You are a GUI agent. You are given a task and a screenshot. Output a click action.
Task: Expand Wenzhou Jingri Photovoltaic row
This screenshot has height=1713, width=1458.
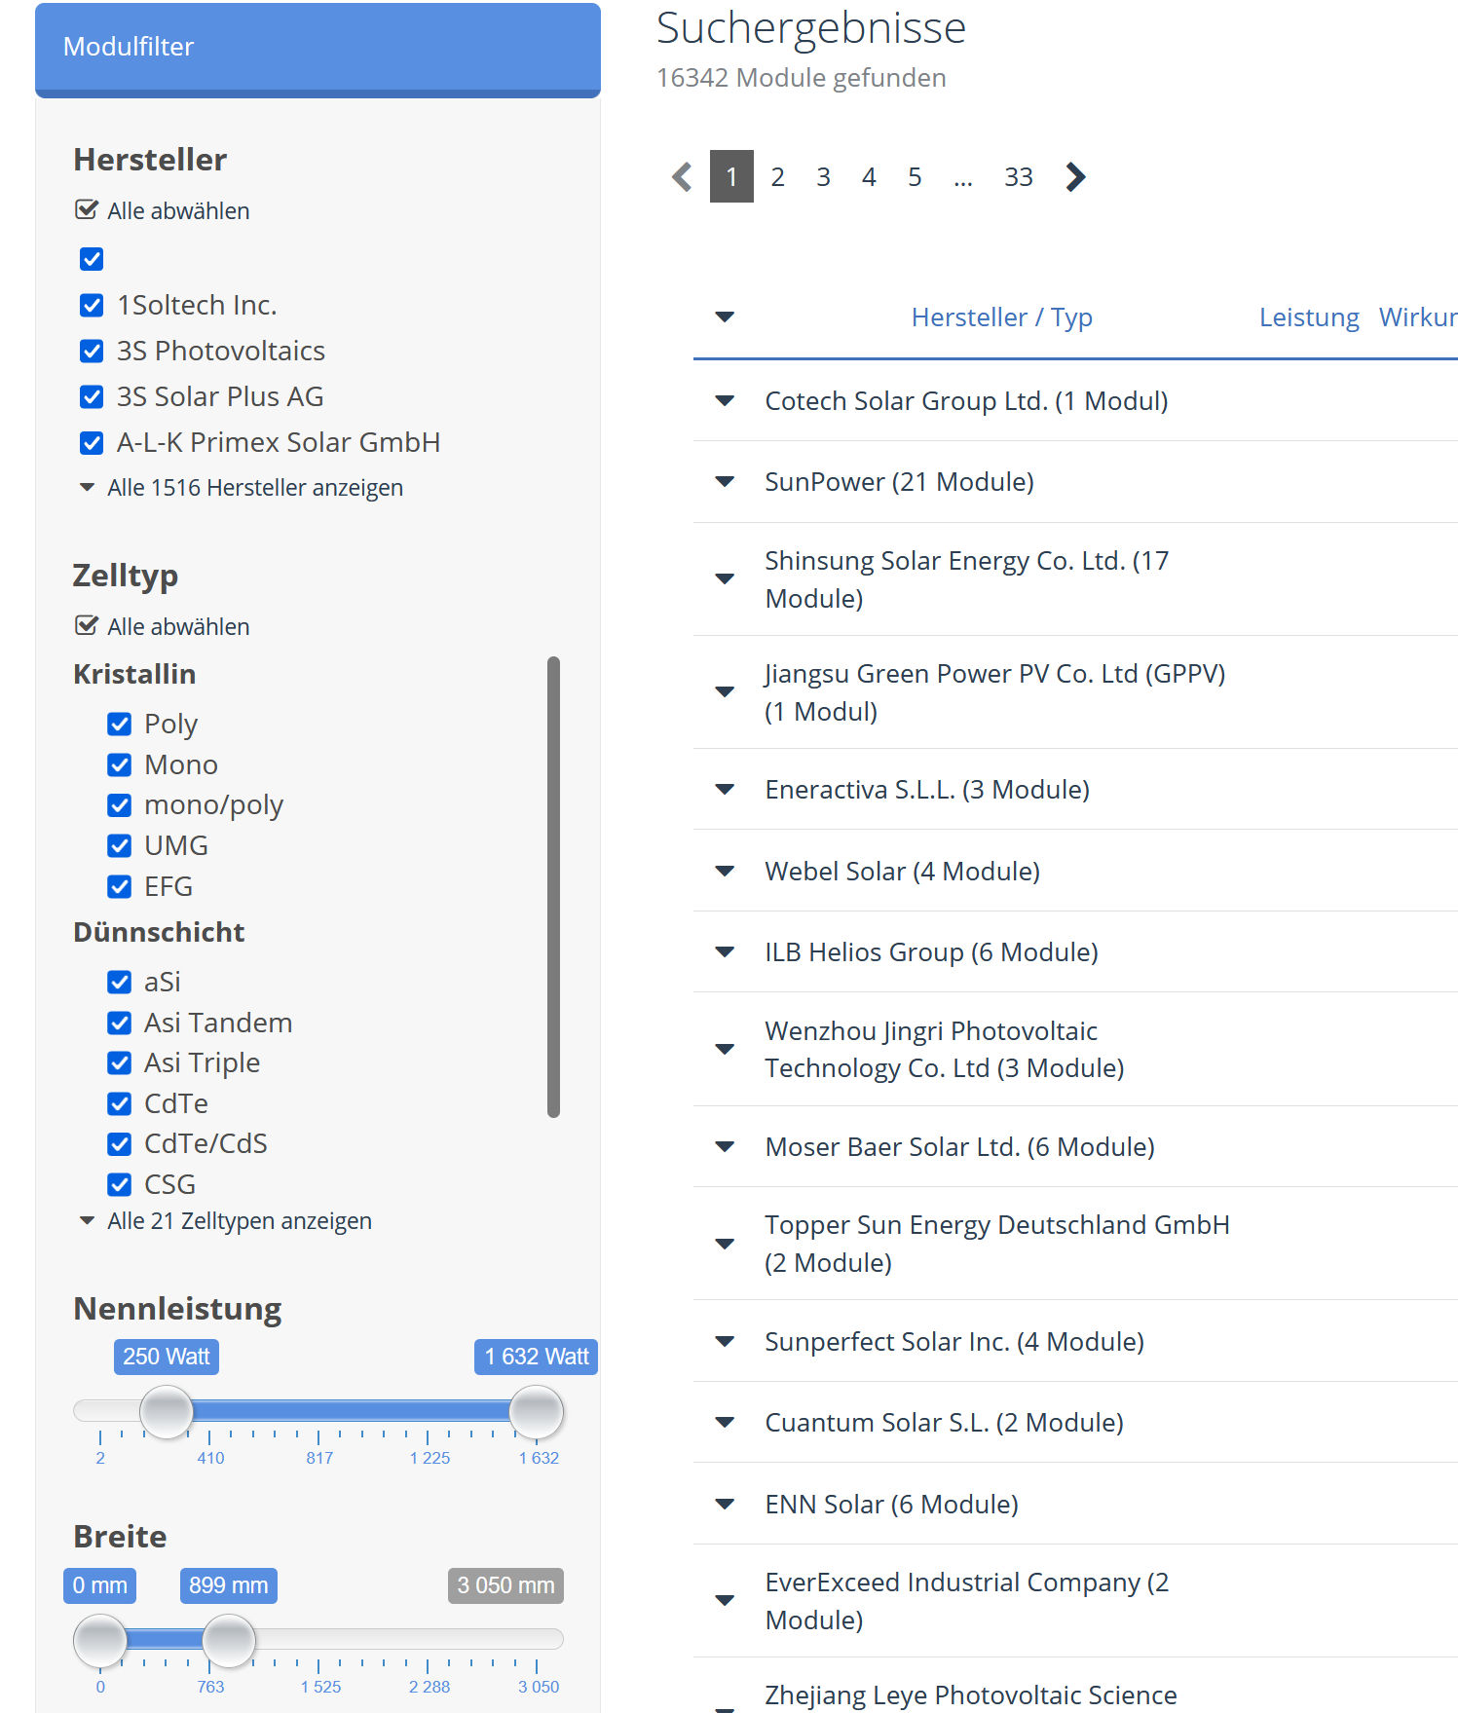tap(725, 1049)
